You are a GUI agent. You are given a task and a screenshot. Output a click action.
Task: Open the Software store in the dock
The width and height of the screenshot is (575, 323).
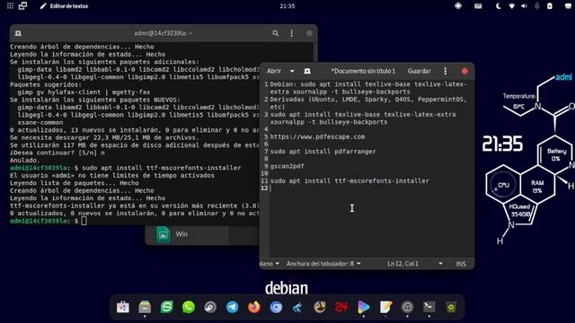123,307
